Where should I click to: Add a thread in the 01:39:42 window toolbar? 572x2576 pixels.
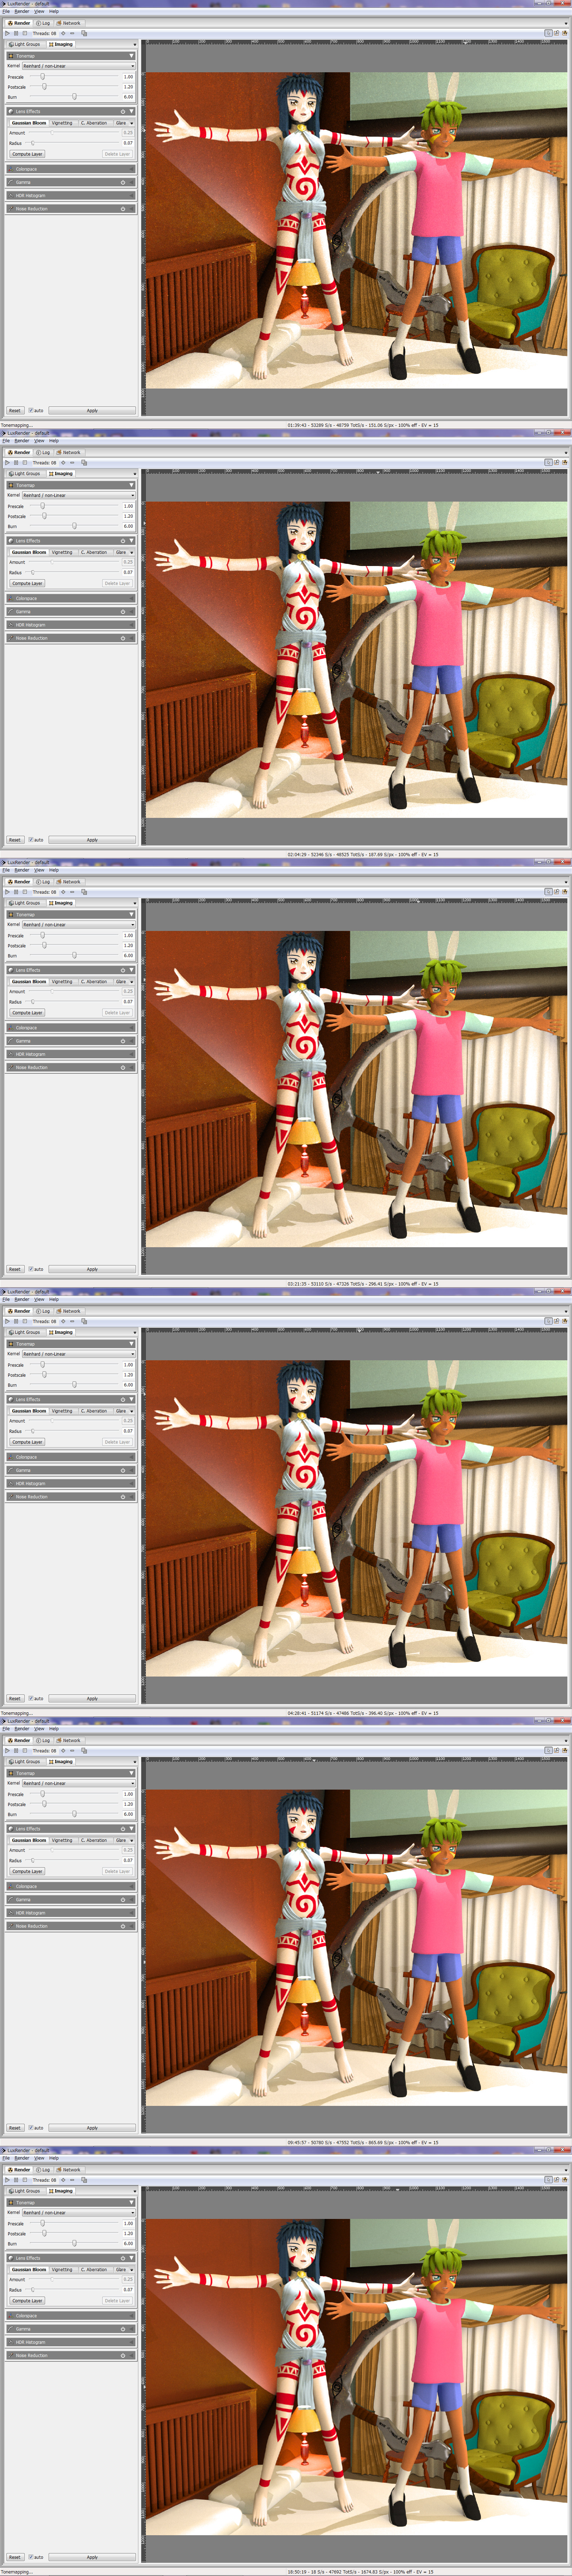(63, 33)
